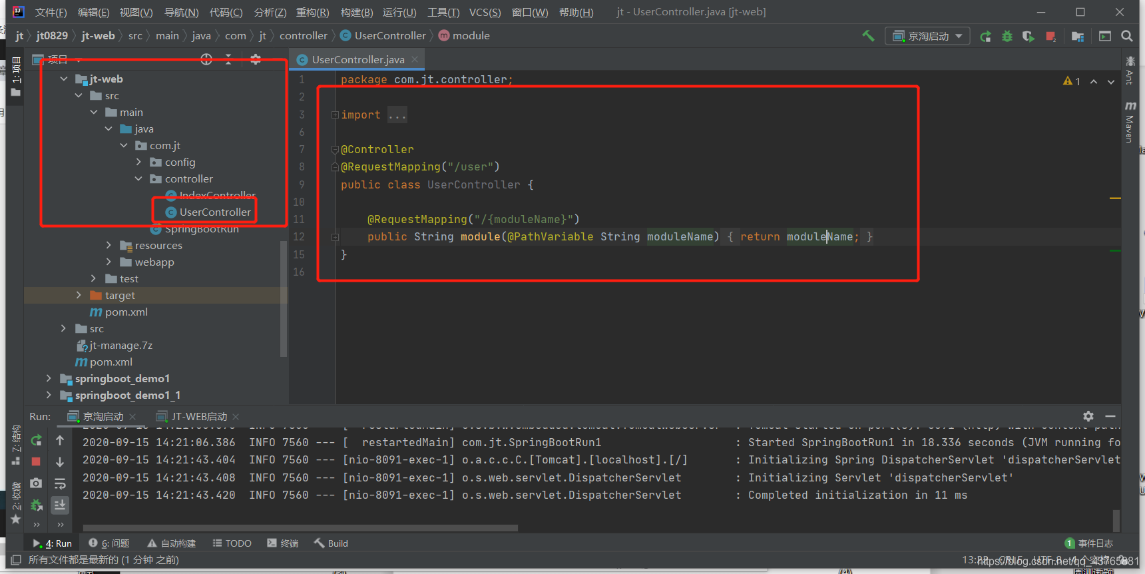The image size is (1145, 574).
Task: Click the Run console horizontal scrollbar
Action: point(300,528)
